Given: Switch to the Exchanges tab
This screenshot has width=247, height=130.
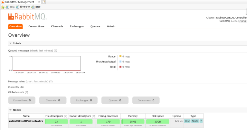Looking at the screenshot, I should coord(77,26).
